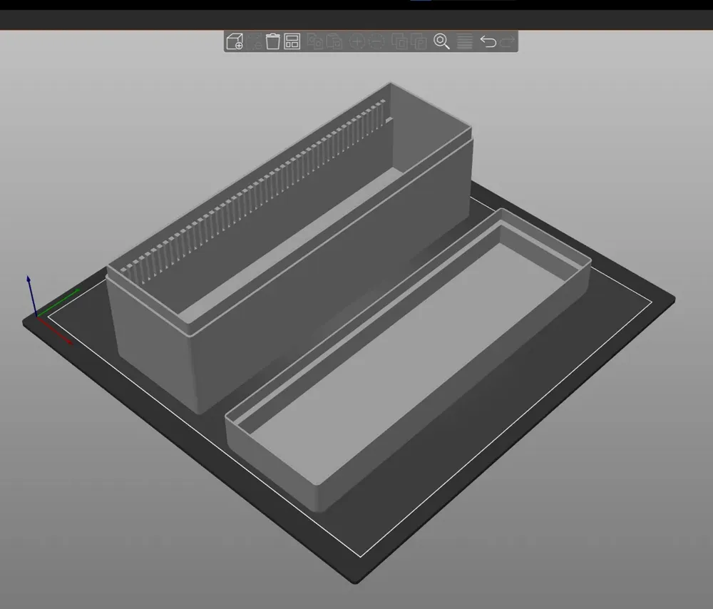Click the Zoom Out minus icon
This screenshot has height=609, width=713.
pos(377,42)
